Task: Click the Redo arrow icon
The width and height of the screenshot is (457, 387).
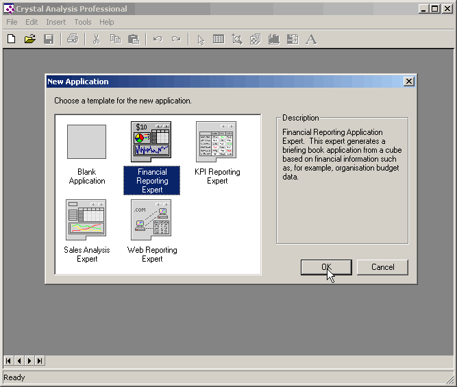Action: (x=176, y=39)
